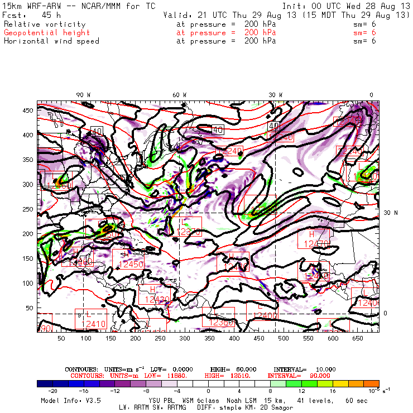Click the 'LW: RRTM SW: RRTMG' radiation text
The width and height of the screenshot is (413, 413).
click(152, 408)
